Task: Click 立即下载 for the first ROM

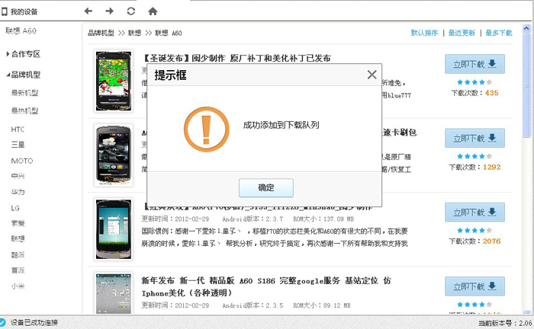Action: (474, 64)
